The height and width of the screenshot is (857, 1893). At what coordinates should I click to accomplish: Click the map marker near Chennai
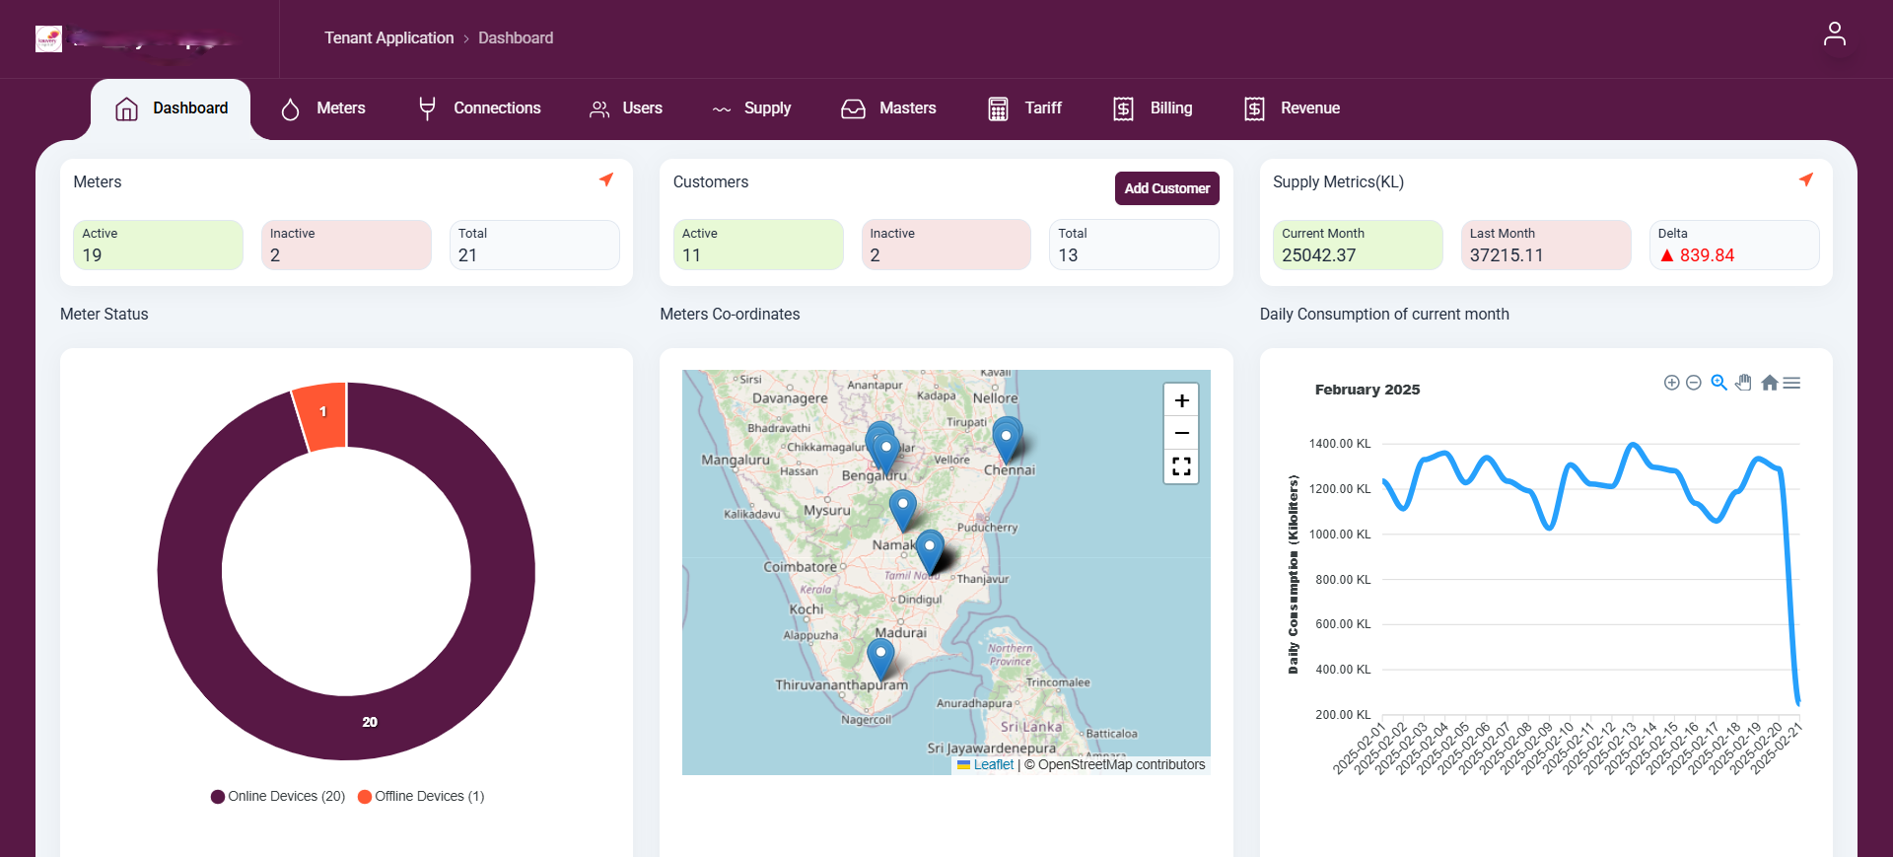click(1006, 440)
